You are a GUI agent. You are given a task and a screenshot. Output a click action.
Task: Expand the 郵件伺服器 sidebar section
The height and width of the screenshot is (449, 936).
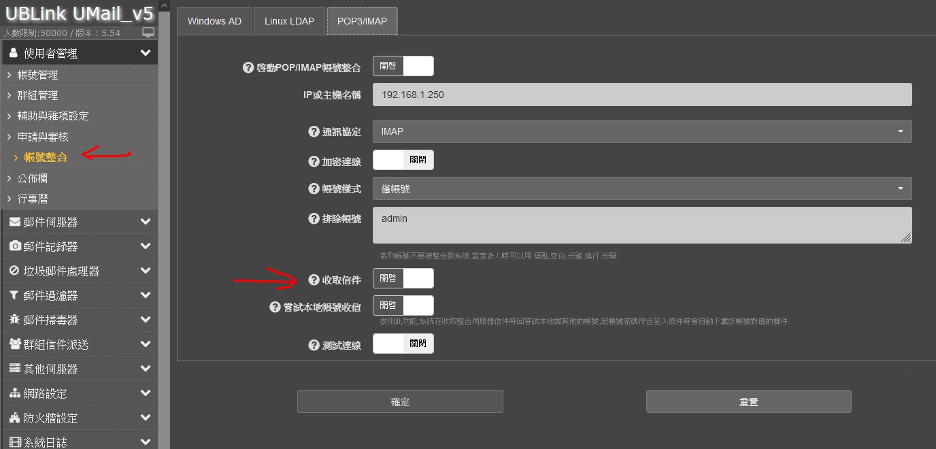[80, 222]
